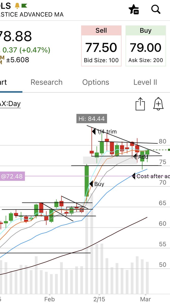Open the search magnifier icon
This screenshot has height=305, width=170.
(x=156, y=9)
